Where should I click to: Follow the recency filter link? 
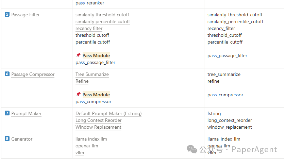[89, 29]
